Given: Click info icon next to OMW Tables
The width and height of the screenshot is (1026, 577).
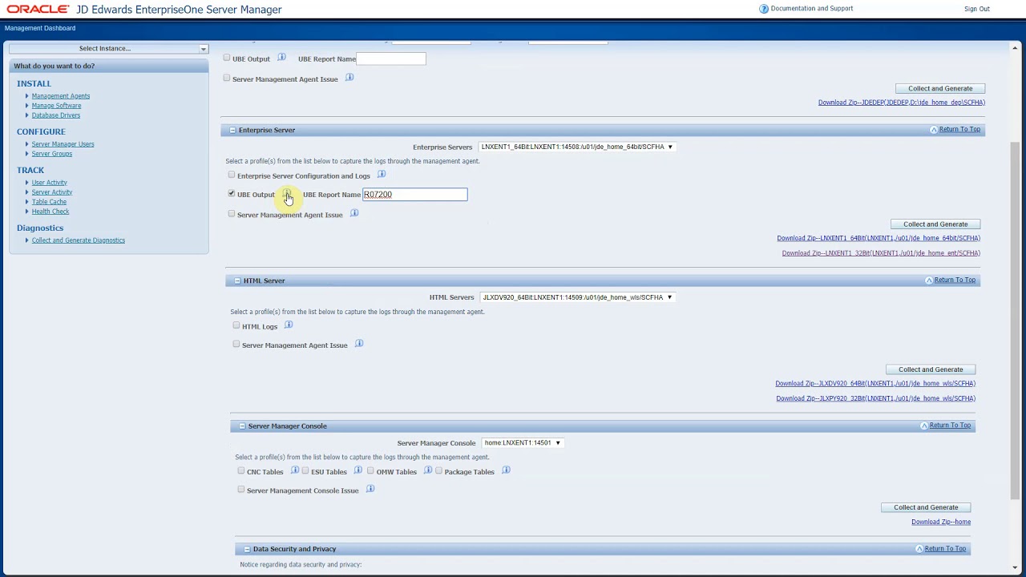Looking at the screenshot, I should 428,470.
